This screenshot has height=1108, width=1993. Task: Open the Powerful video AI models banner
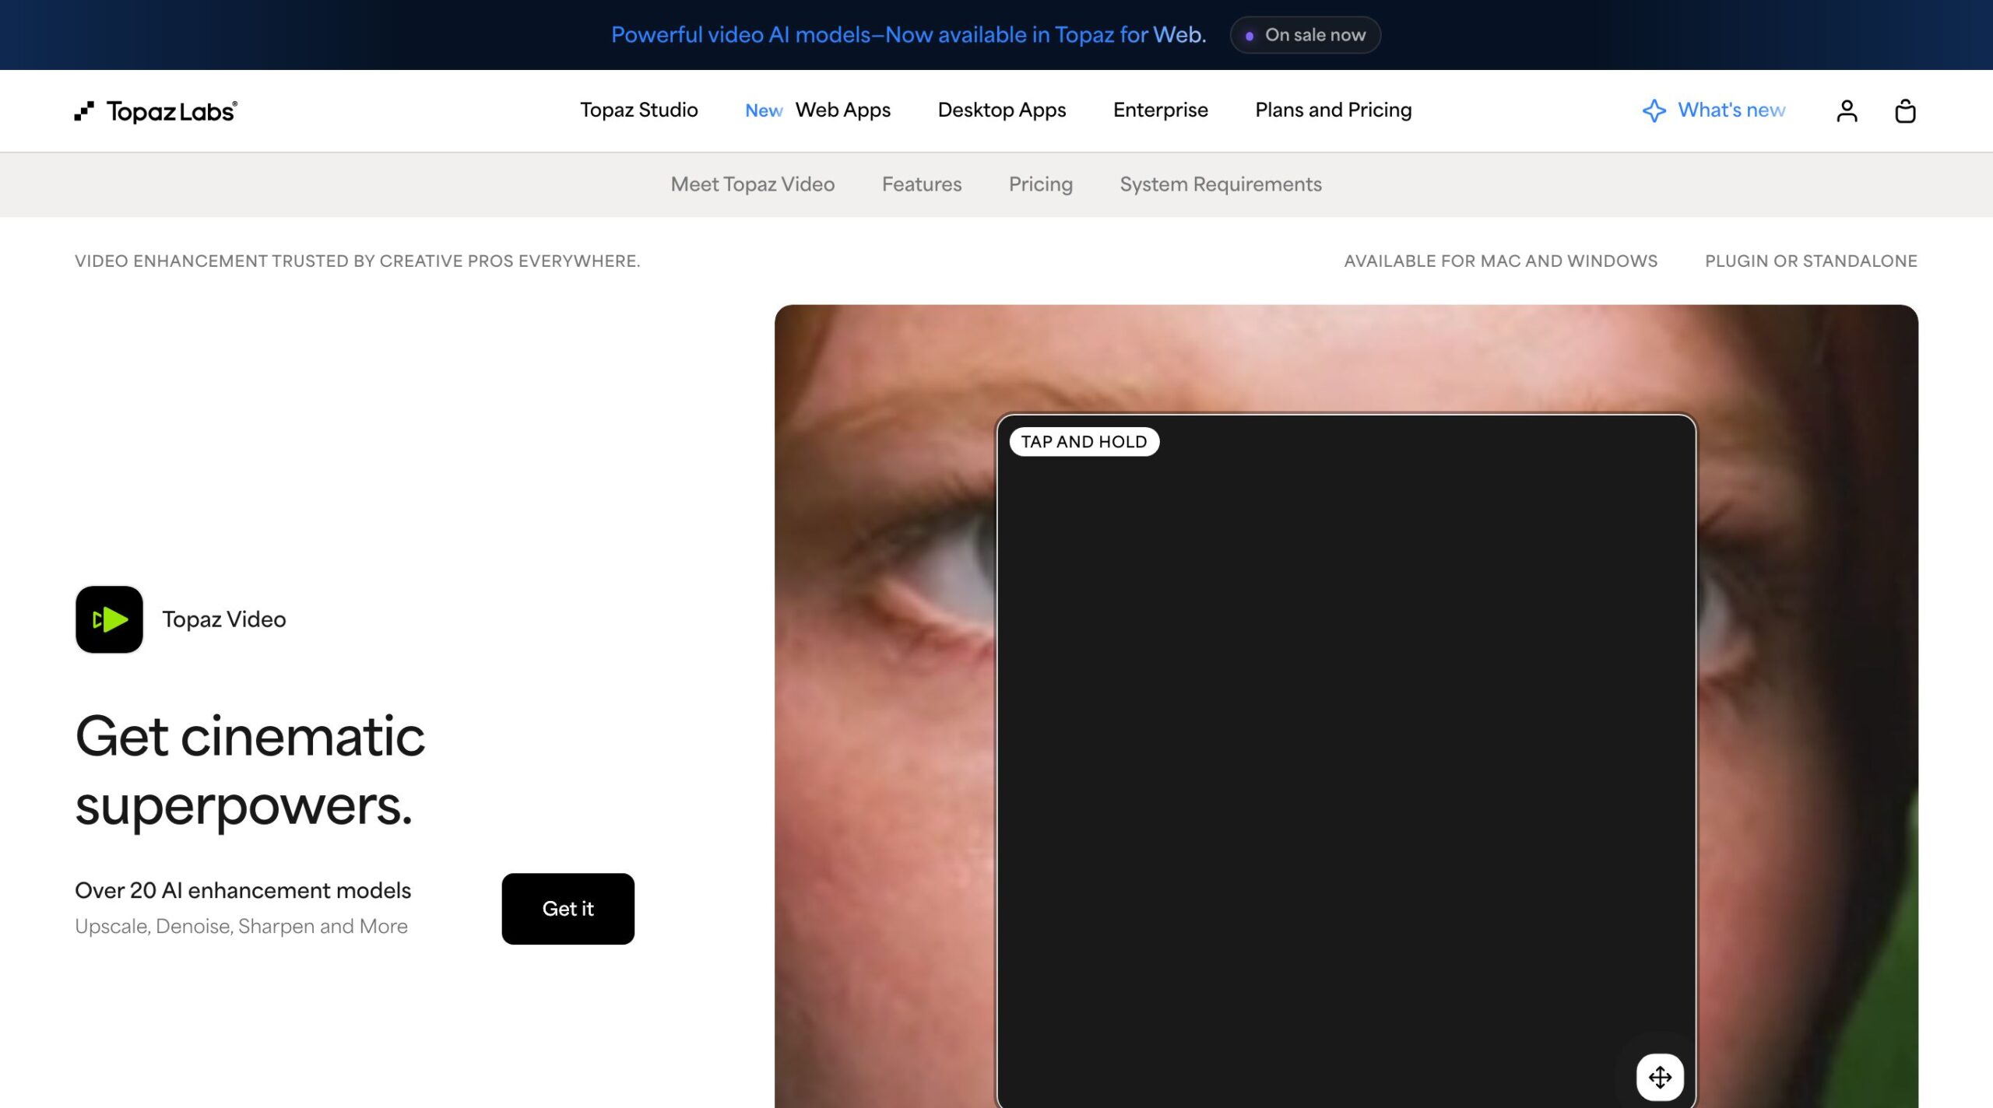(909, 35)
